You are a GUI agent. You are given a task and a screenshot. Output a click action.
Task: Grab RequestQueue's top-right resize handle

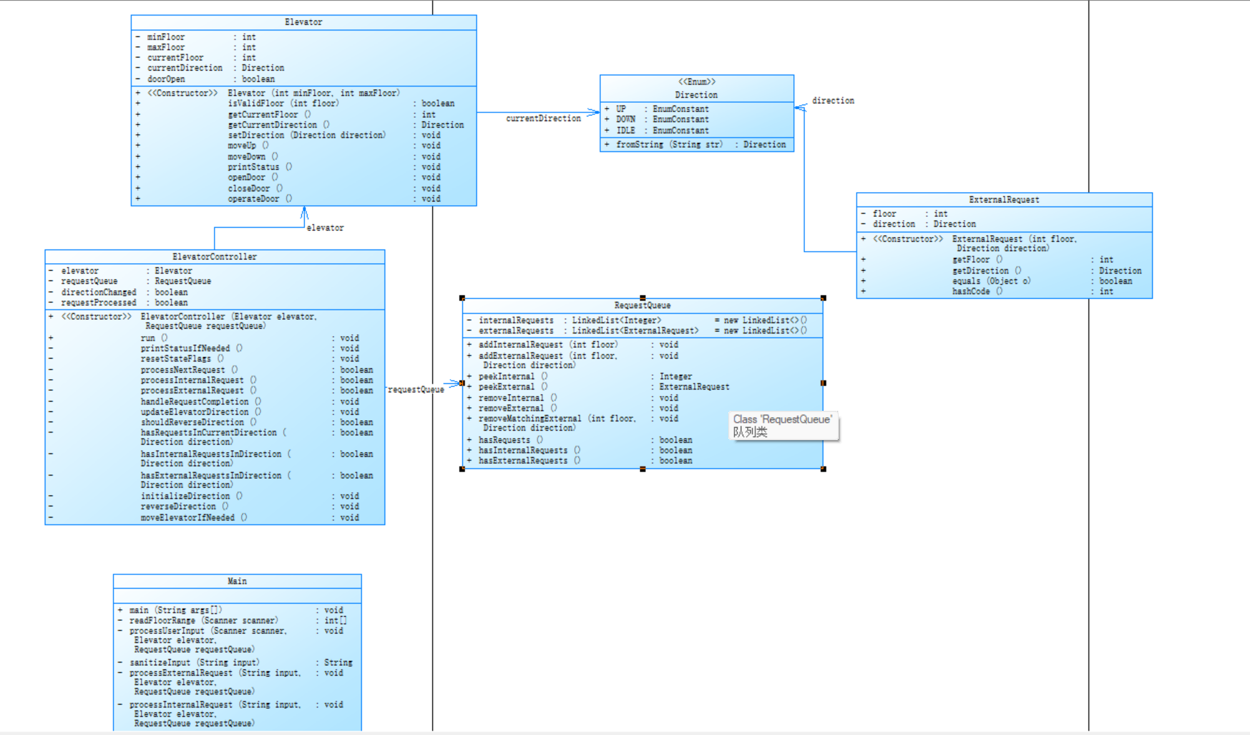[x=823, y=298]
